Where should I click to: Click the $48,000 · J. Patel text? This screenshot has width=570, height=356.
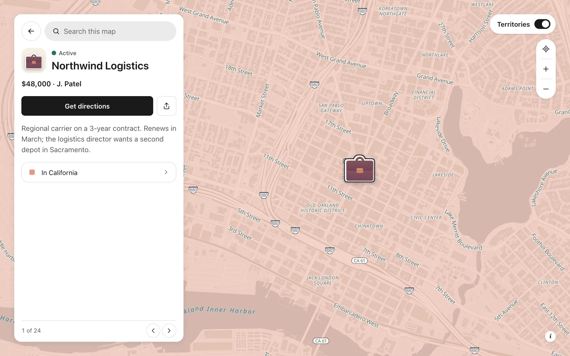pyautogui.click(x=51, y=84)
